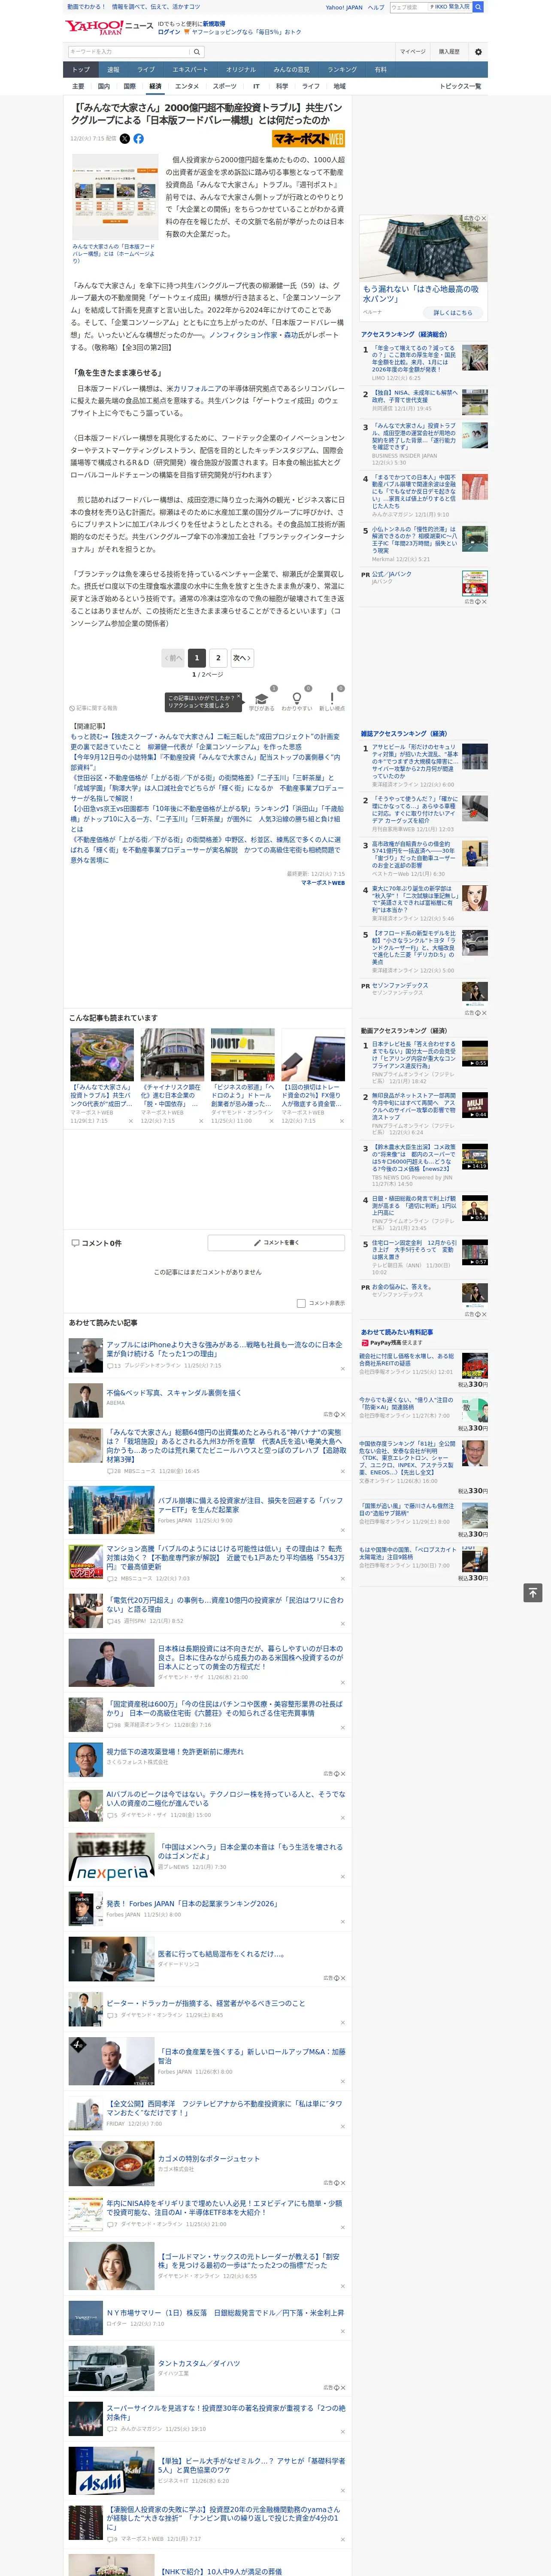Open the エキスパート tab

click(x=190, y=70)
